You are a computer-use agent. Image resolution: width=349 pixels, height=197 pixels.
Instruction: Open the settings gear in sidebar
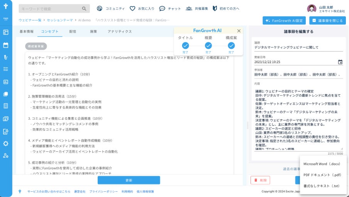click(6, 144)
